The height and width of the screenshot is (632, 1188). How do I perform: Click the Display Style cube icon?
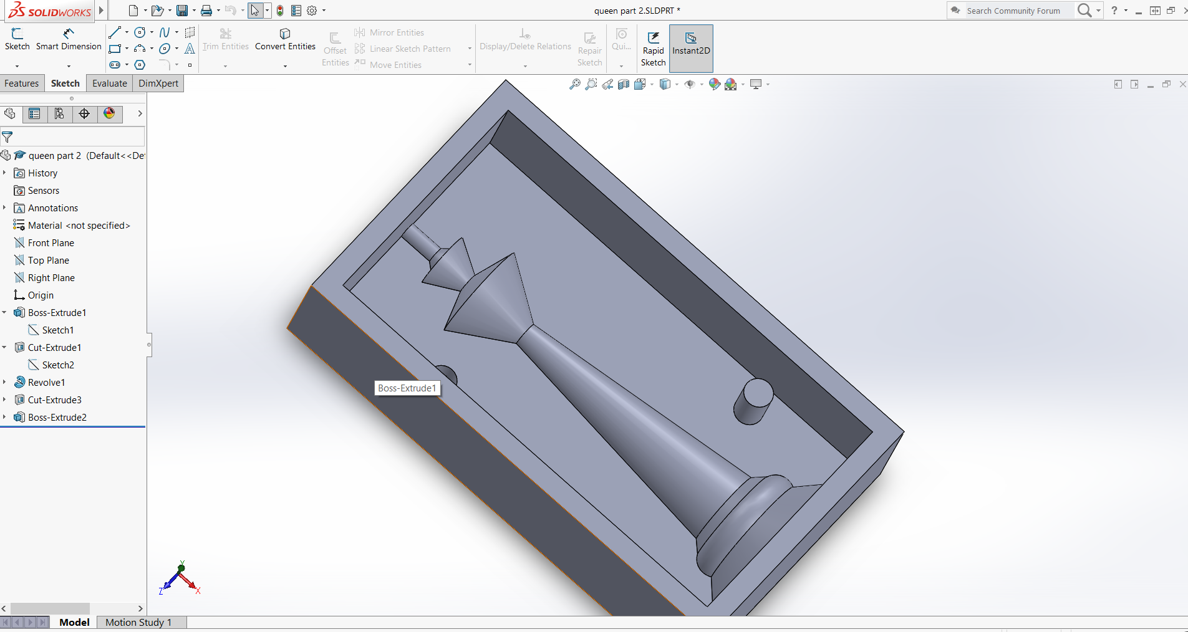[665, 84]
